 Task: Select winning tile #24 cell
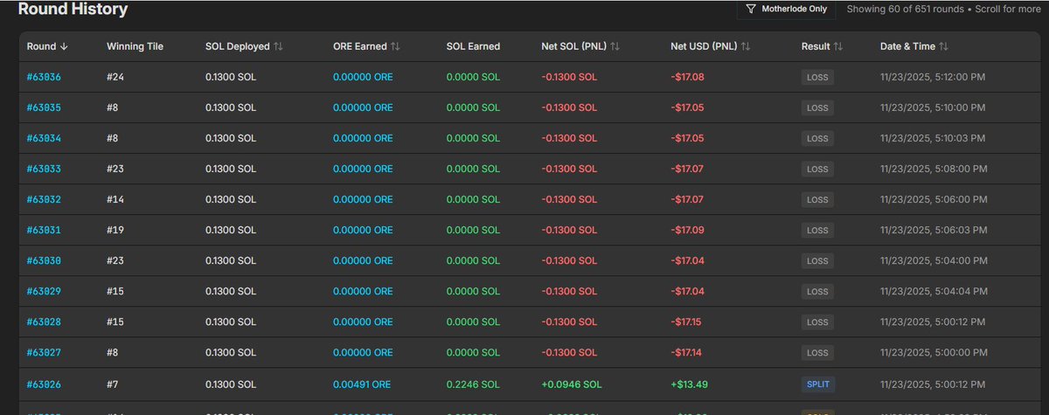click(x=116, y=77)
